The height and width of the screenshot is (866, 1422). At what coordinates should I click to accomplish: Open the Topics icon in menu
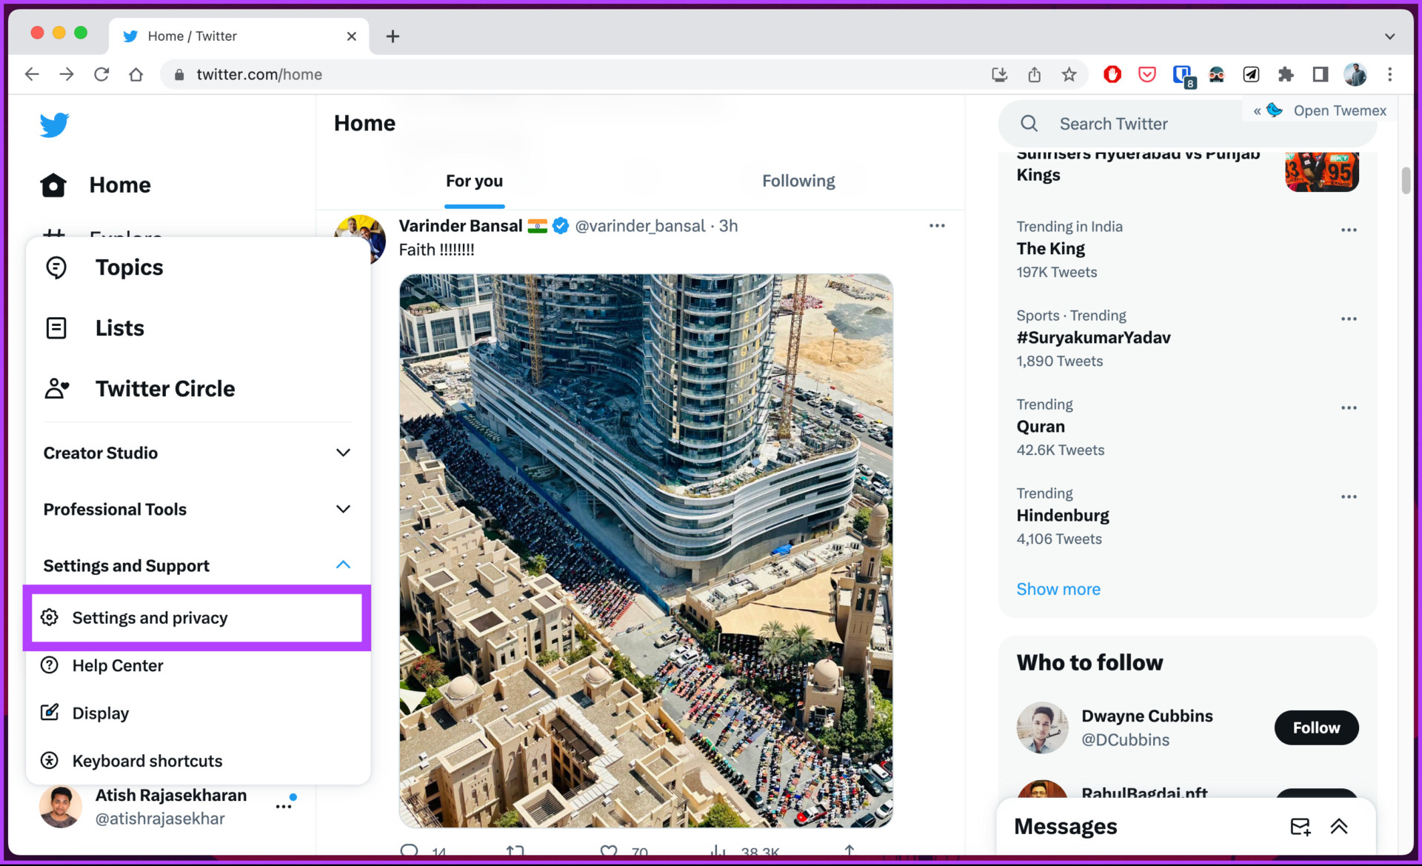(x=56, y=267)
